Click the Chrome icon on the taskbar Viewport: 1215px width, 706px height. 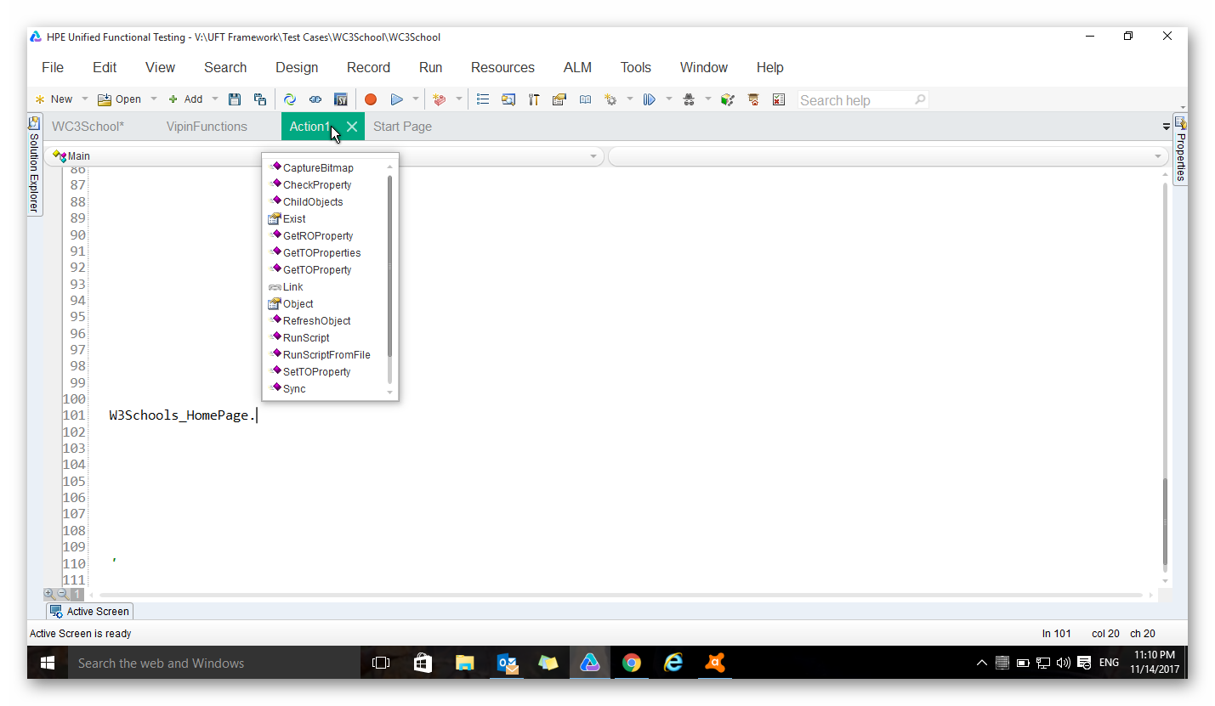click(631, 663)
